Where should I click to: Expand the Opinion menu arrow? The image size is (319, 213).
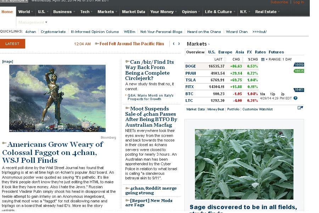coord(199,12)
